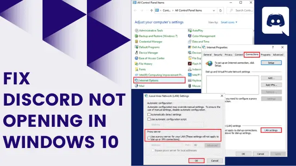Open Date and Time icon
296x166 pixels.
tap(190, 41)
